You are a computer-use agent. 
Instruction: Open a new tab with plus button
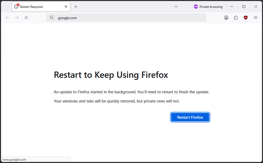pyautogui.click(x=76, y=7)
